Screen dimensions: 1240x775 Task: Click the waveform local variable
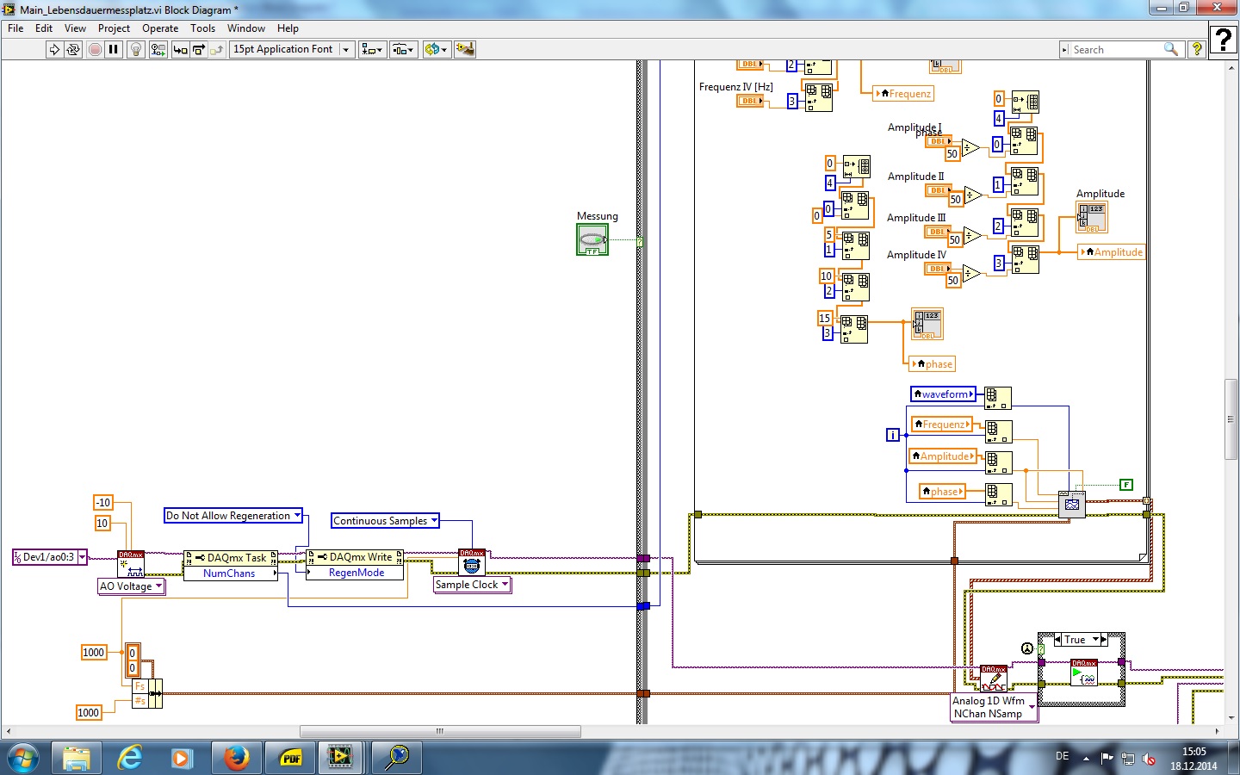(944, 394)
